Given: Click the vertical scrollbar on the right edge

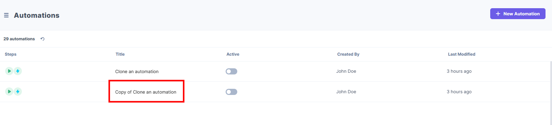Looking at the screenshot, I should [551, 93].
